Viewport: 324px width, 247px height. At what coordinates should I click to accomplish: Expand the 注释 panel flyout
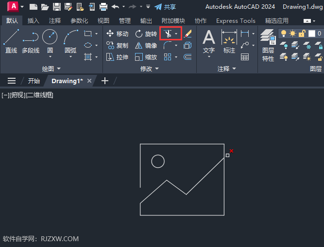point(226,69)
